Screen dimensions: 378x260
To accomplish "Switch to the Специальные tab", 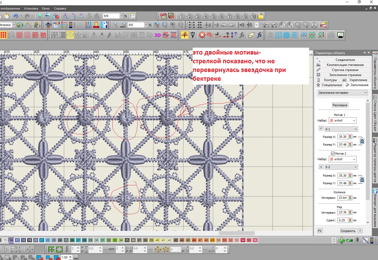I will (329, 85).
